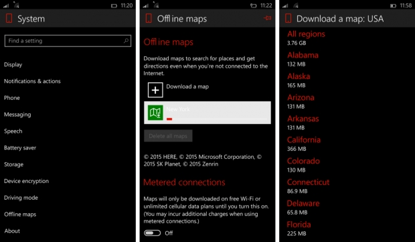The height and width of the screenshot is (242, 415).
Task: Choose the Connecticut map region
Action: click(309, 186)
